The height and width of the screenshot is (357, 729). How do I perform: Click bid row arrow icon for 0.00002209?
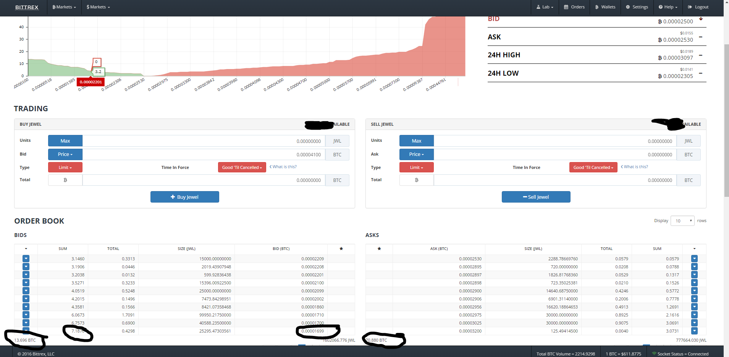point(26,259)
